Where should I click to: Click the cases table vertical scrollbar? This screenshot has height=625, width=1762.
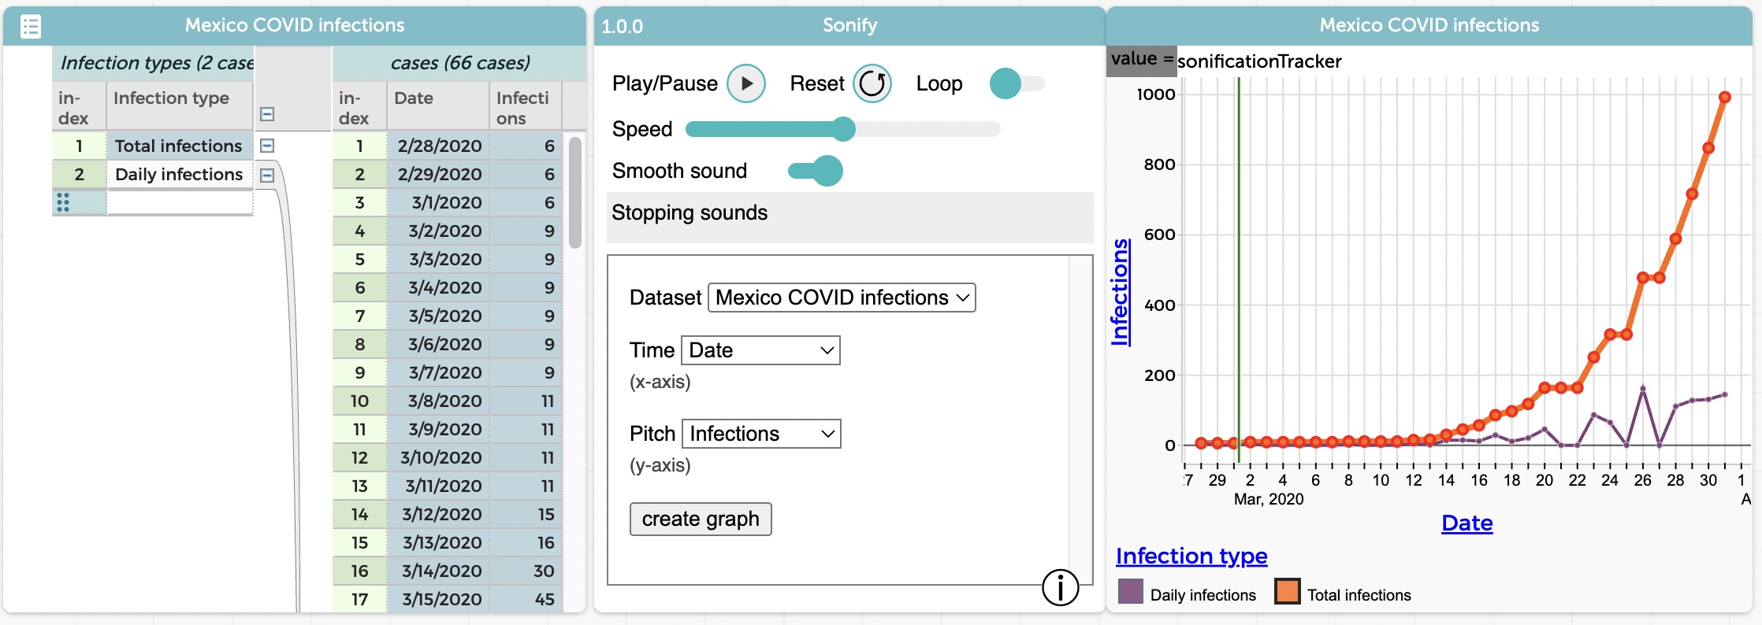point(575,193)
